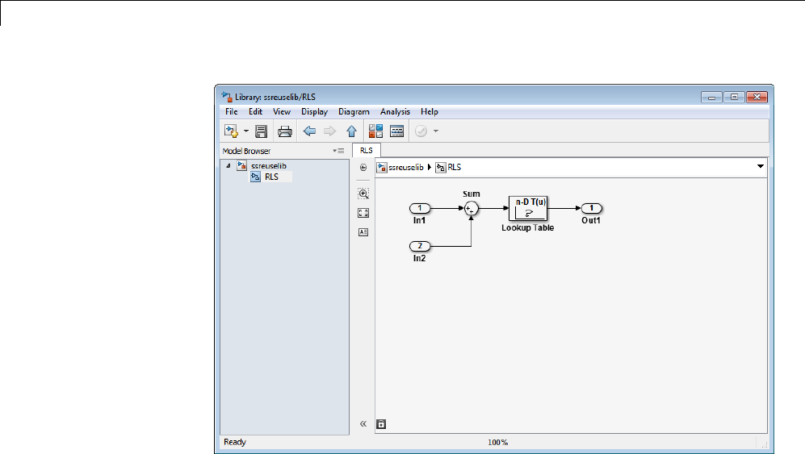Image resolution: width=805 pixels, height=454 pixels.
Task: Maximize the Library window
Action: [x=734, y=97]
